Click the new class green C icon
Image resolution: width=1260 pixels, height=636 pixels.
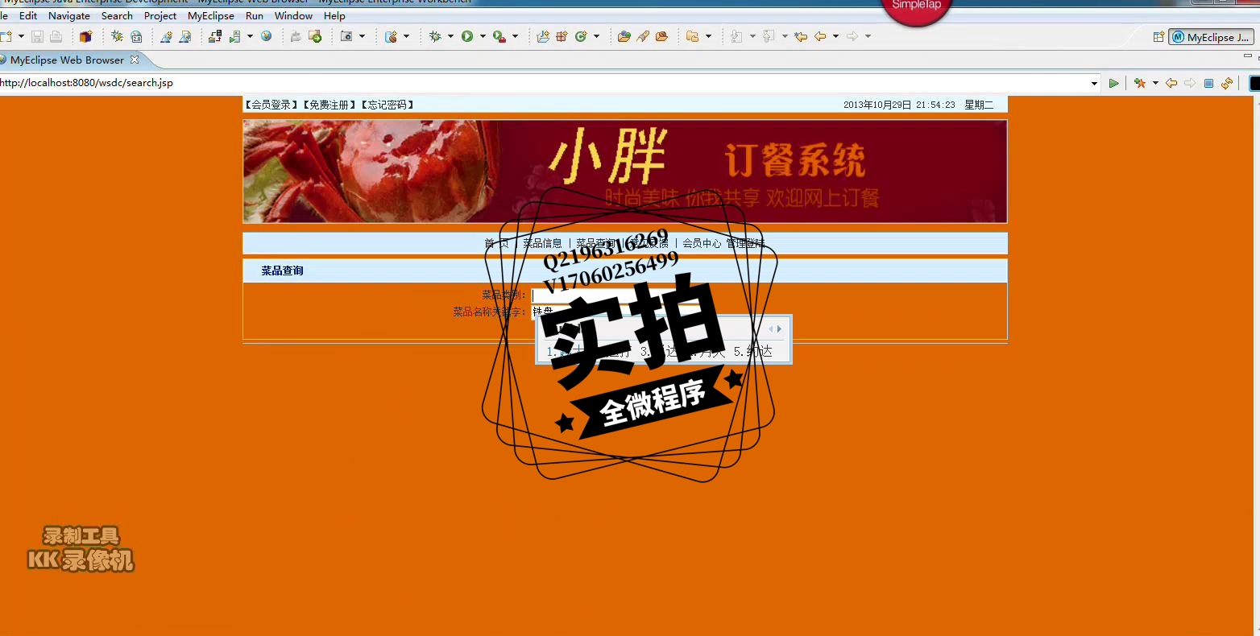tap(581, 36)
